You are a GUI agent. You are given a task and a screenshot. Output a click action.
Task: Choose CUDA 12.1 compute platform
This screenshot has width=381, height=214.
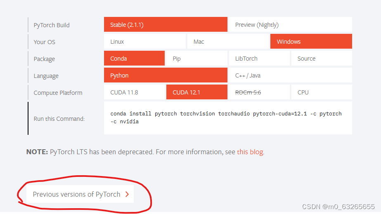(197, 92)
